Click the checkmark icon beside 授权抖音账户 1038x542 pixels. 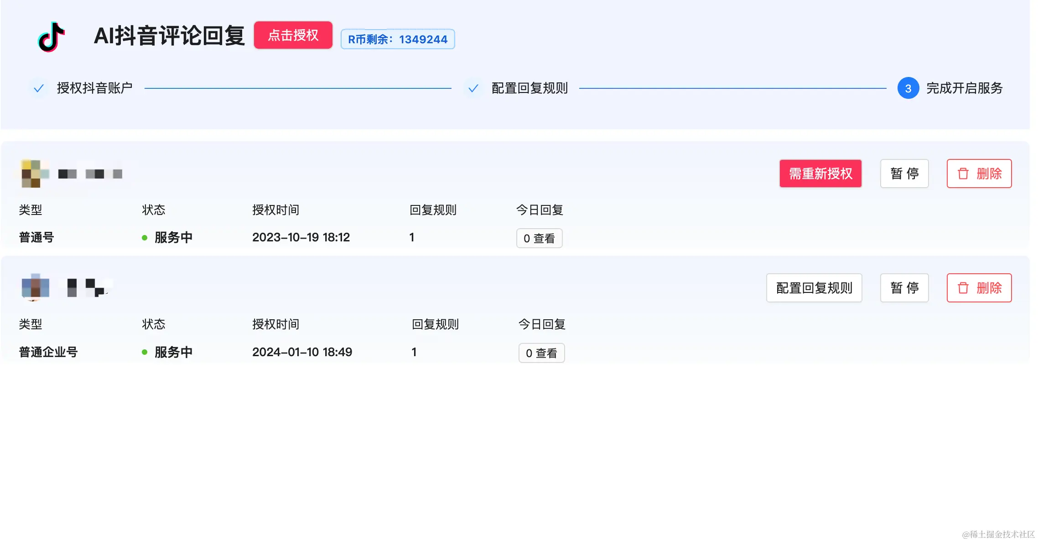(39, 88)
